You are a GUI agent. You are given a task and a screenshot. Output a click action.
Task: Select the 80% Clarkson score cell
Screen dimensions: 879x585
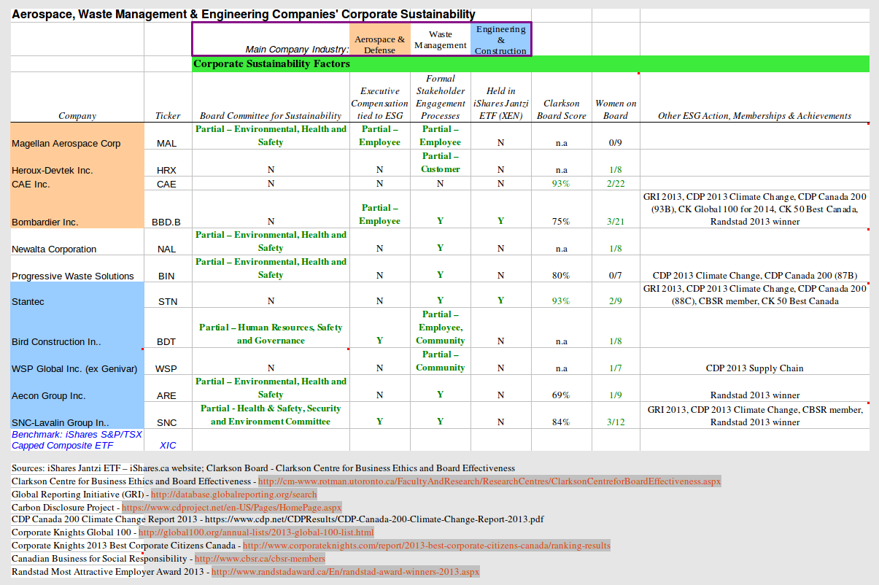click(x=561, y=268)
